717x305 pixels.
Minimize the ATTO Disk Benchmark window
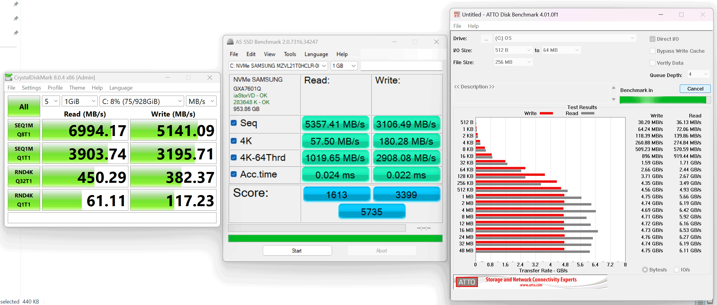click(x=661, y=14)
